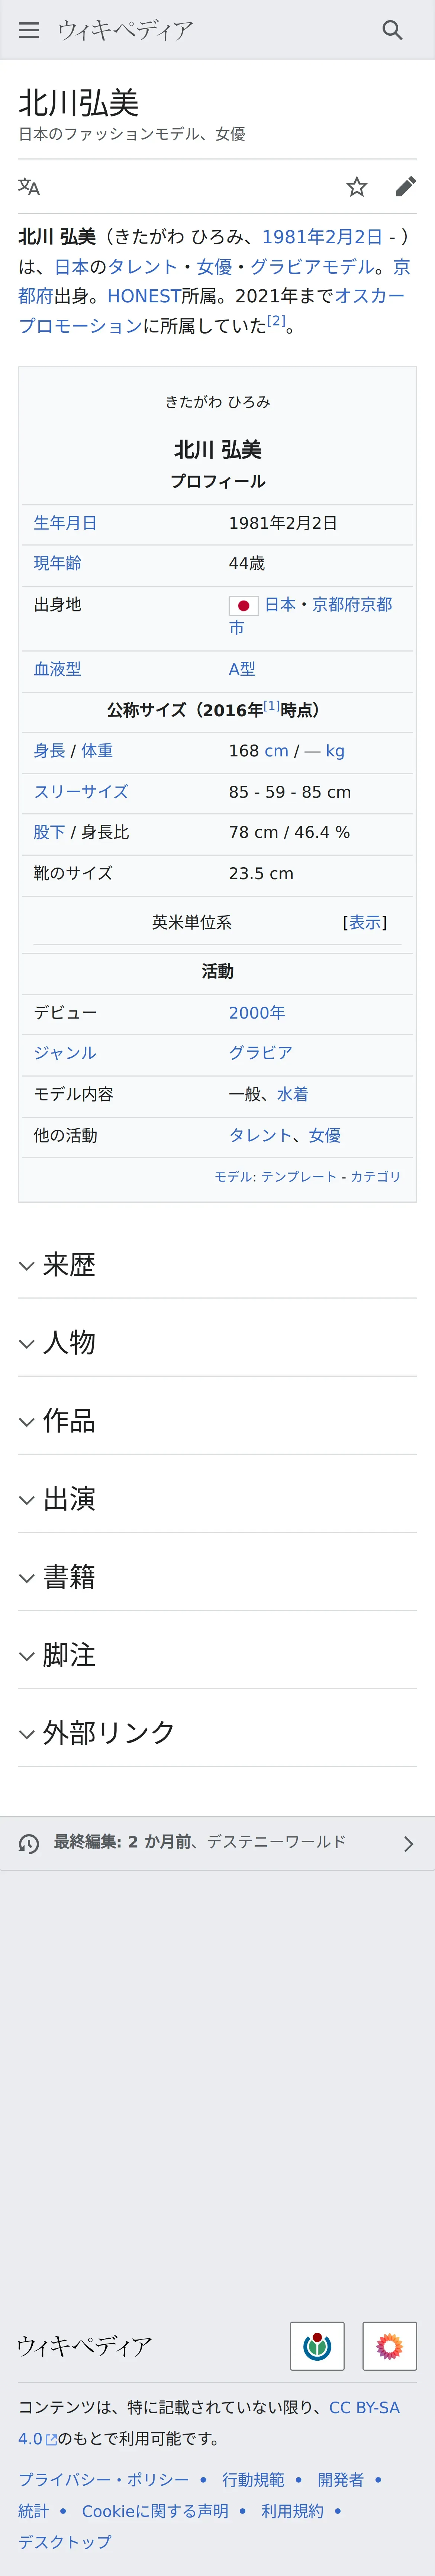
Task: Open the 最終編集 history bar arrow
Action: (408, 1843)
